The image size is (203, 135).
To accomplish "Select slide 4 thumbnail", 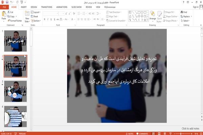I will (x=16, y=116).
